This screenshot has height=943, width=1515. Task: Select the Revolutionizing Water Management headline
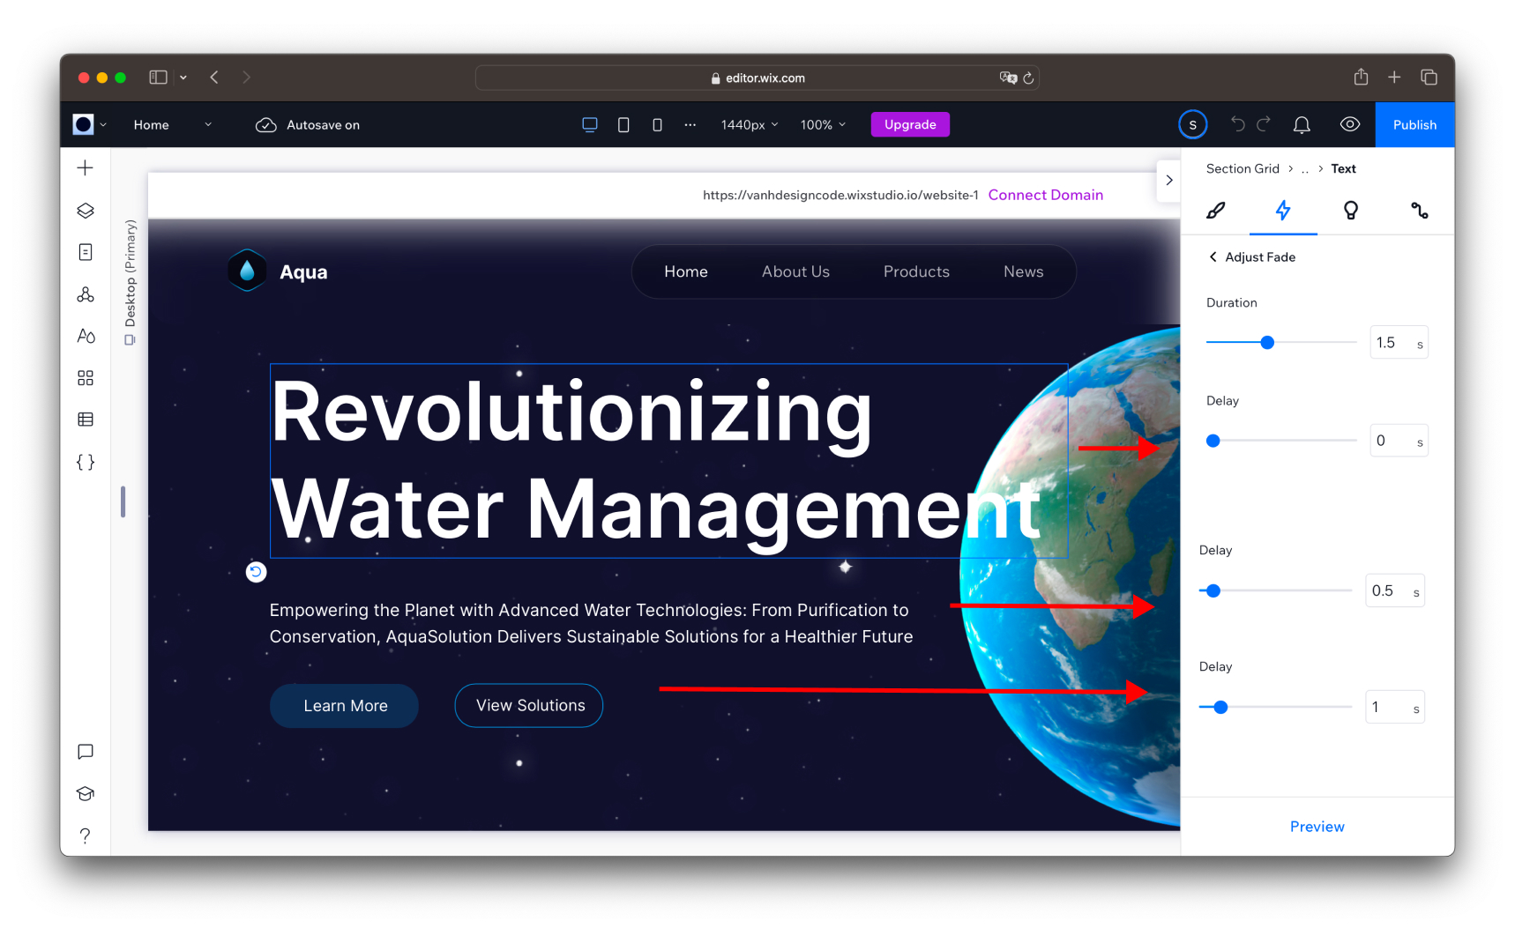tap(668, 460)
